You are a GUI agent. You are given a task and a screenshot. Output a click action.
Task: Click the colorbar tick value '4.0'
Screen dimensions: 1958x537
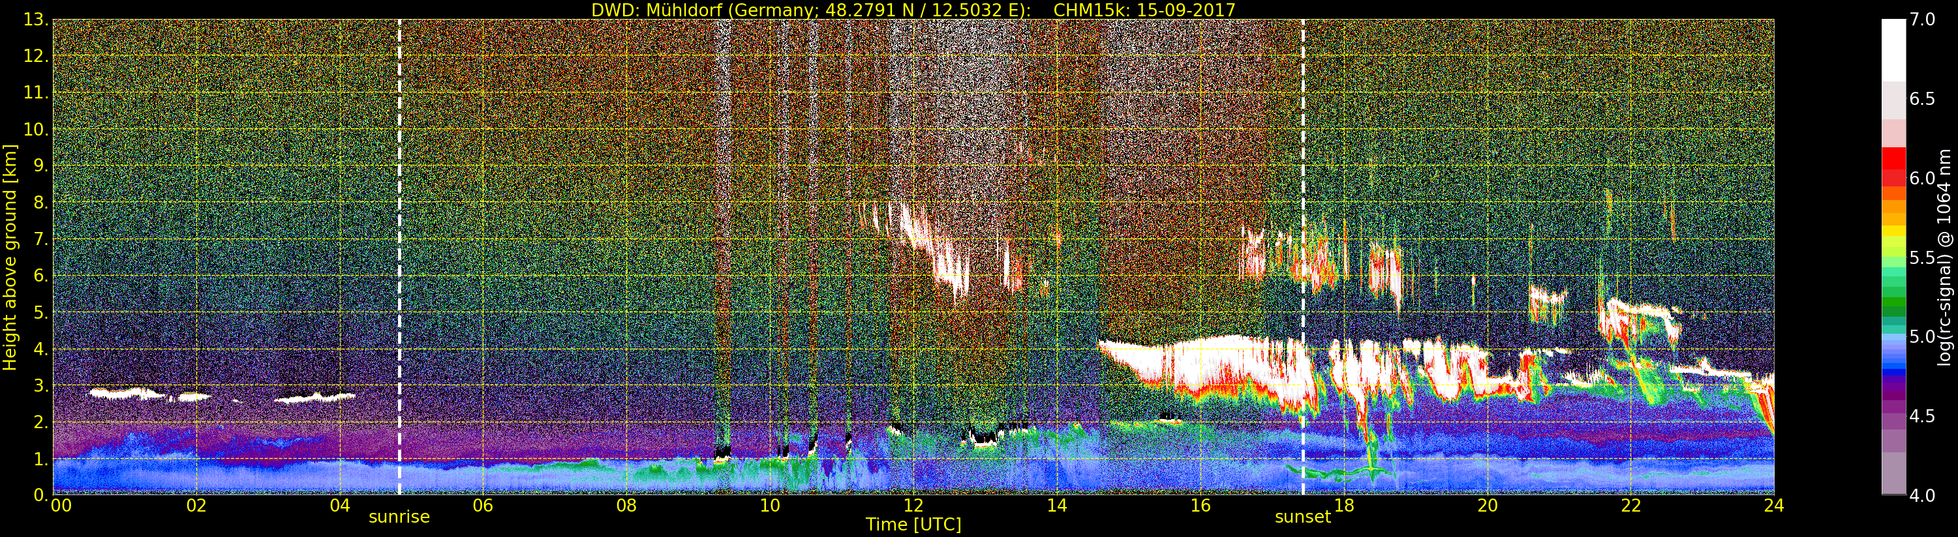(x=1922, y=495)
